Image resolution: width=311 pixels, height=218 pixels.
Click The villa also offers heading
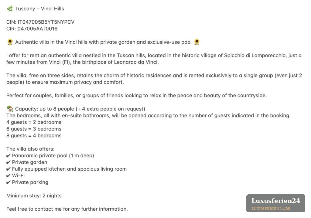click(30, 149)
